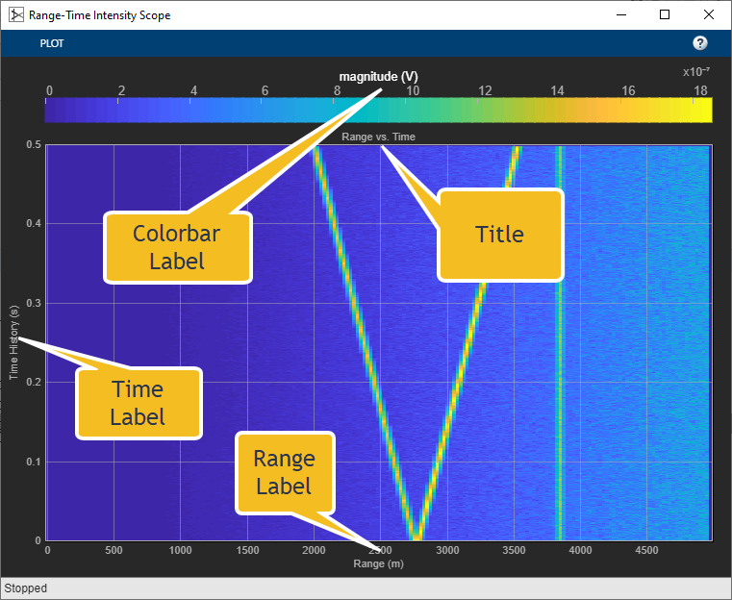Click the V-shaped target trace vertex
Screen dimensions: 732x600
415,535
